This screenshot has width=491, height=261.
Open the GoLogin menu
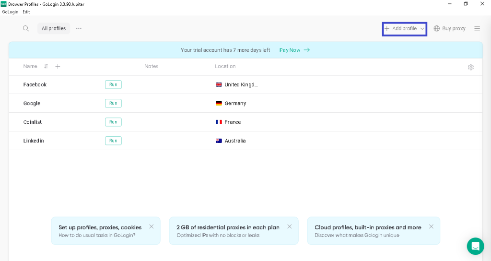coord(10,12)
